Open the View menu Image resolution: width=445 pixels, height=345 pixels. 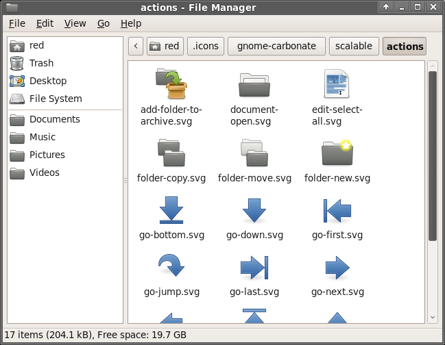(x=75, y=23)
